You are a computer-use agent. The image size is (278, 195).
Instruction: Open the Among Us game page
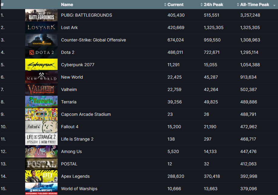coord(72,151)
